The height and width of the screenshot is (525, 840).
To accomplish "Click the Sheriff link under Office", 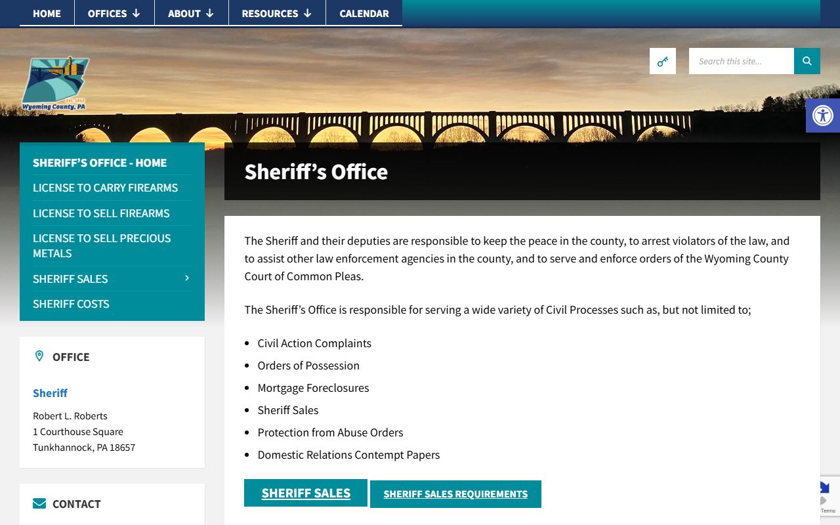I will point(50,393).
